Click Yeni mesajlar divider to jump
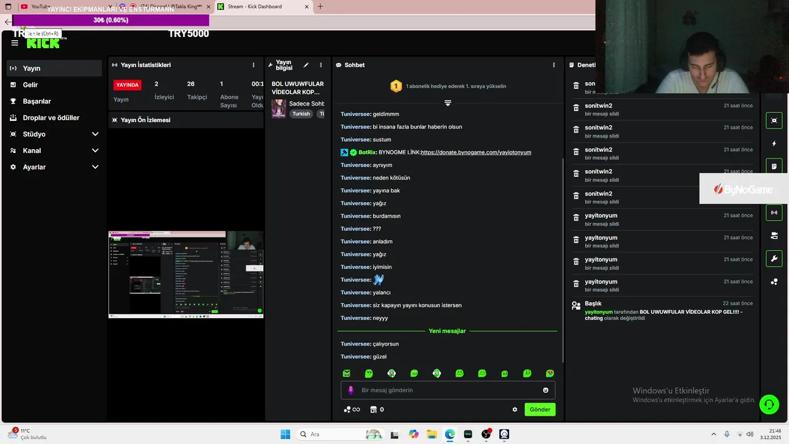Image resolution: width=789 pixels, height=444 pixels. pyautogui.click(x=448, y=331)
